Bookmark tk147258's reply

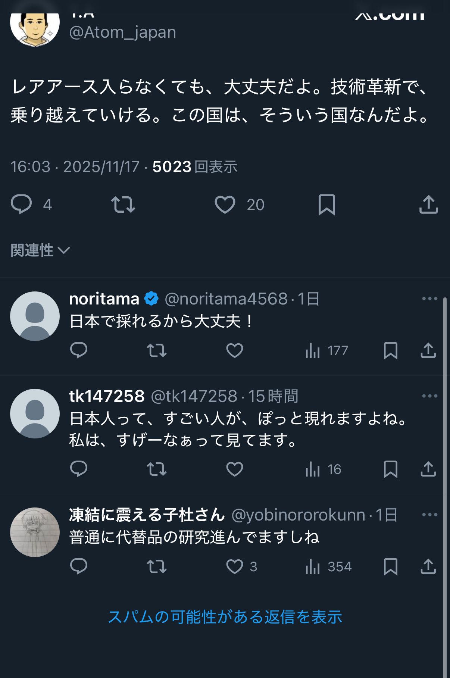click(x=390, y=469)
